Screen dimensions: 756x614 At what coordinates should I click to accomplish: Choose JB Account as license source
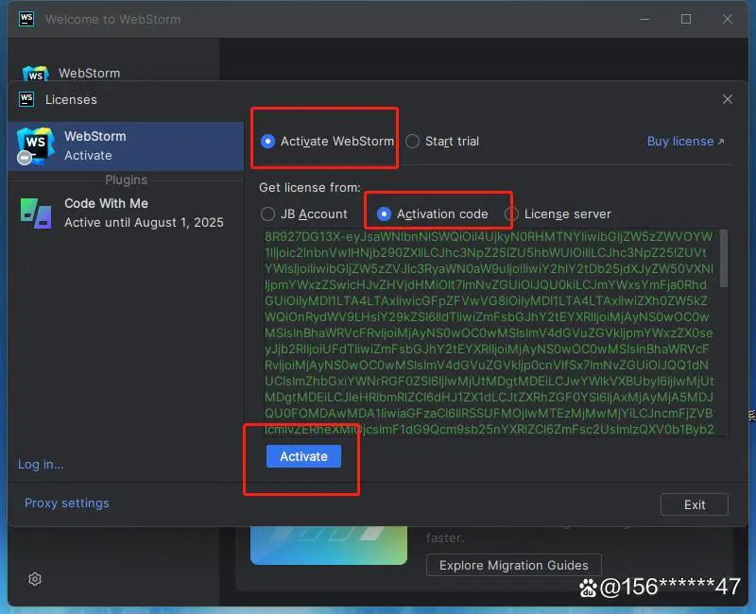(x=268, y=214)
